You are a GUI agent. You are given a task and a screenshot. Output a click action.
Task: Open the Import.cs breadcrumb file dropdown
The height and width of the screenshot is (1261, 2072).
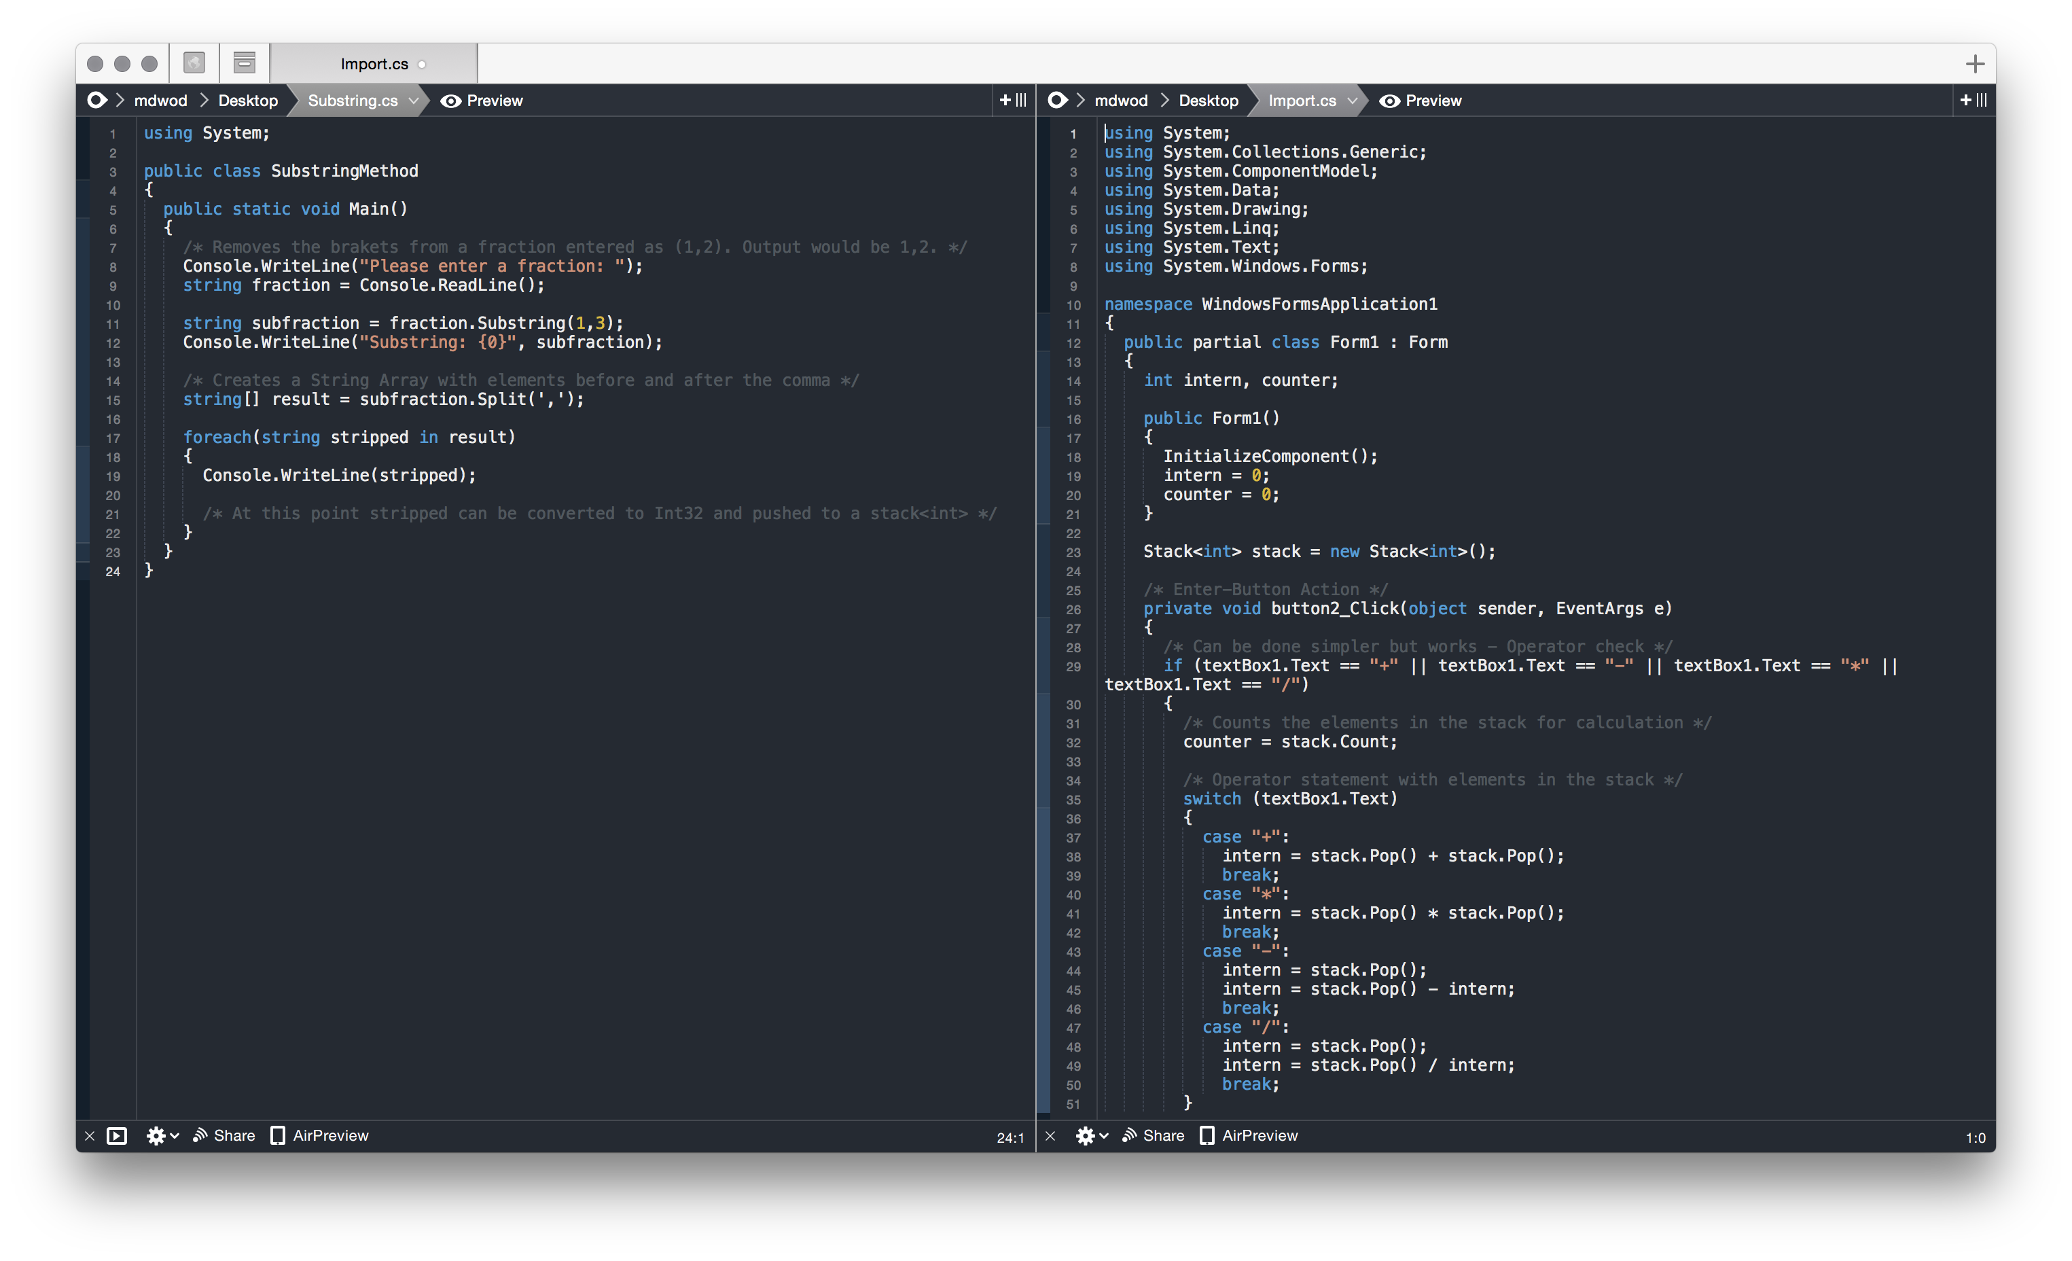1351,101
